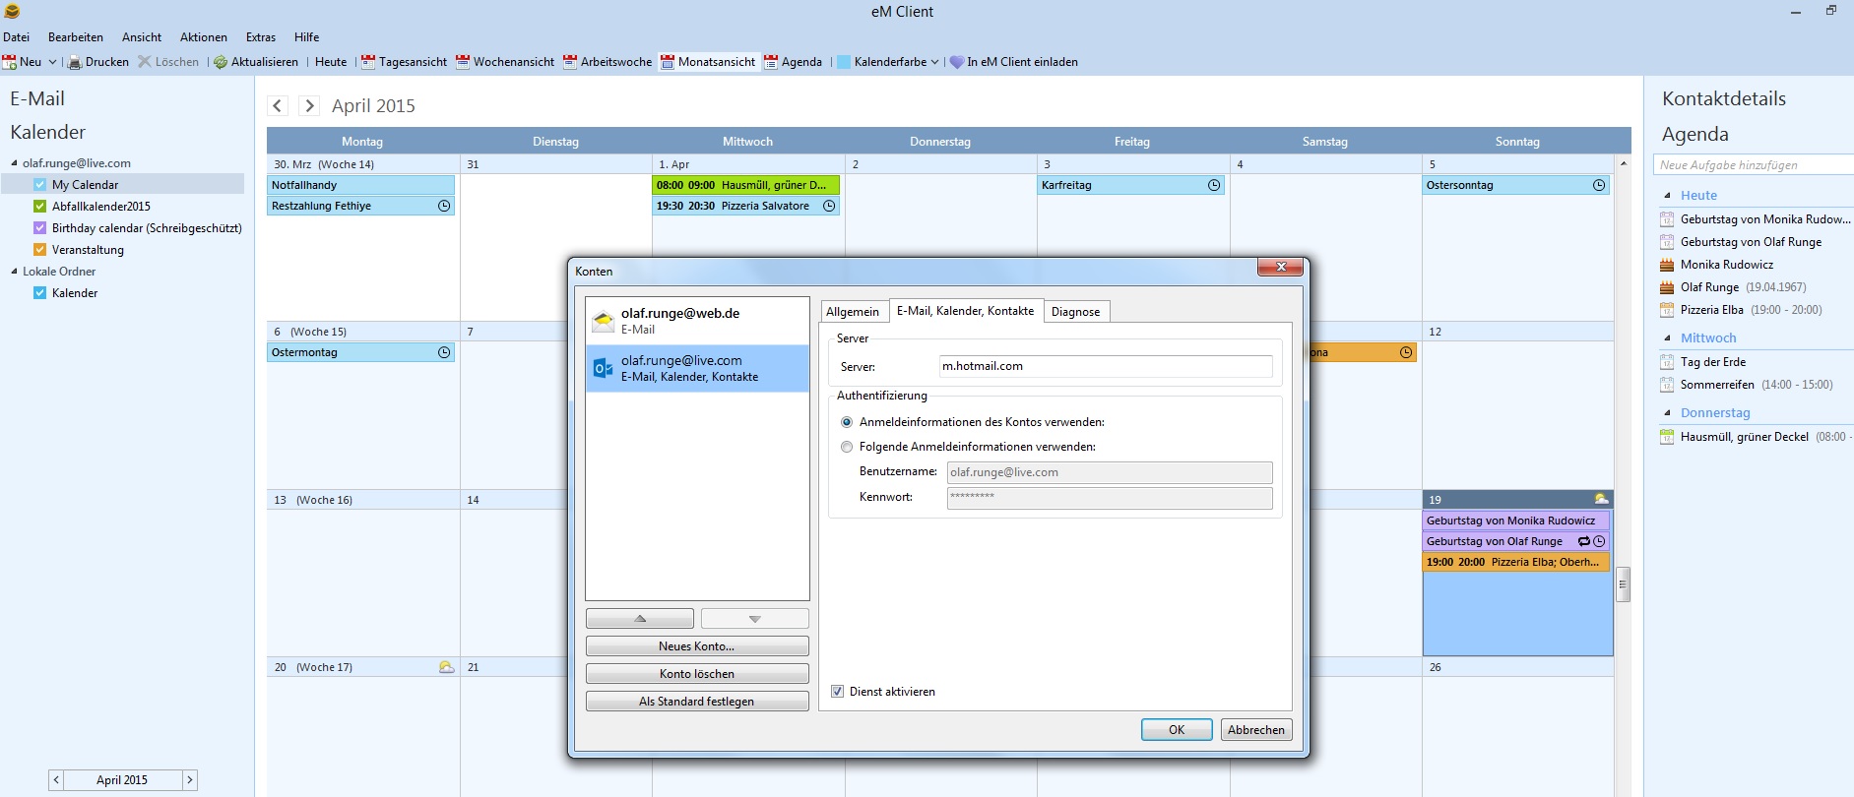Confirm with OK button
This screenshot has width=1854, height=797.
[x=1177, y=730]
